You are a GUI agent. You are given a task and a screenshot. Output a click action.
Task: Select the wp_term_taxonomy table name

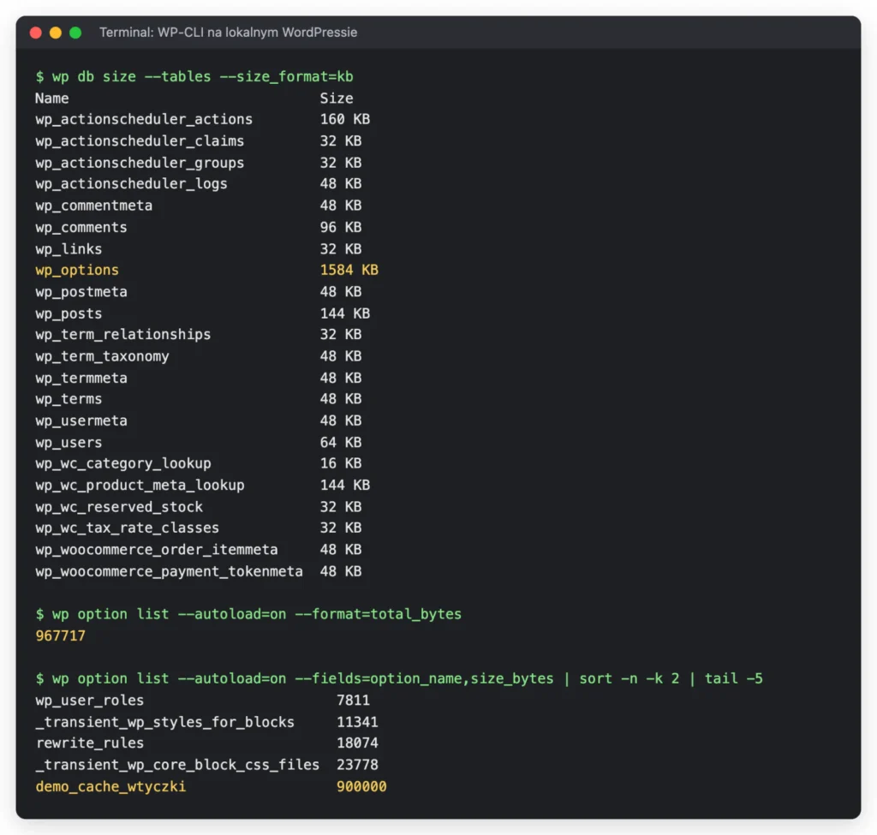click(x=103, y=356)
